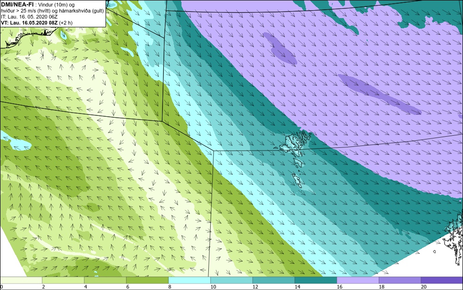Click the legend scale label '20'
This screenshot has width=463, height=290.
424,287
